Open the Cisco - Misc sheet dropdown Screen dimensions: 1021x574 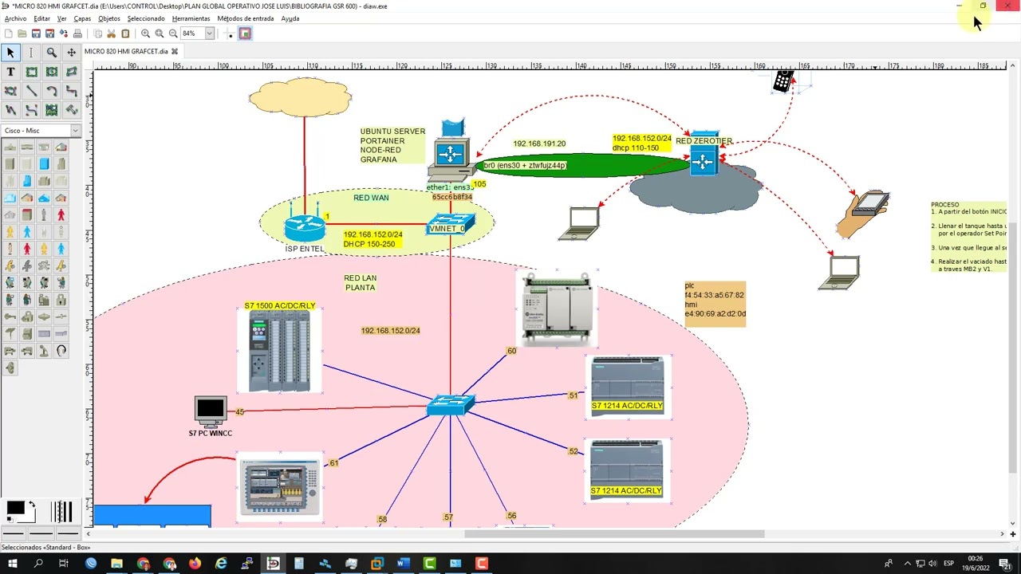tap(41, 130)
